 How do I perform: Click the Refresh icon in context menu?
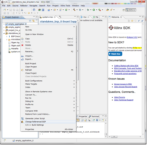click(22, 70)
